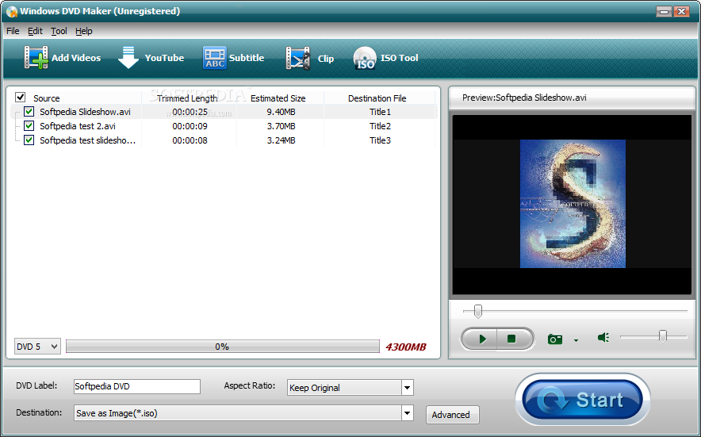The image size is (701, 437).
Task: Click the 3.24MB estimated size cell
Action: (x=281, y=140)
